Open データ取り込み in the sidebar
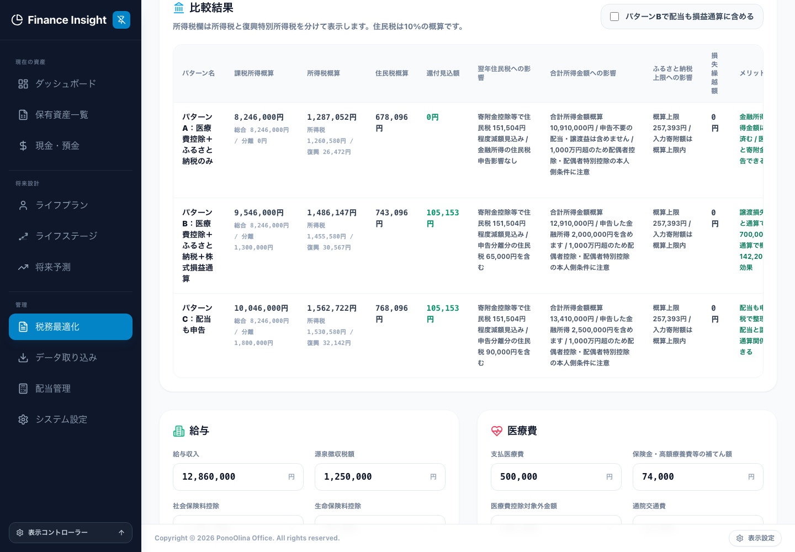Screen dimensions: 795x552 (x=71, y=358)
